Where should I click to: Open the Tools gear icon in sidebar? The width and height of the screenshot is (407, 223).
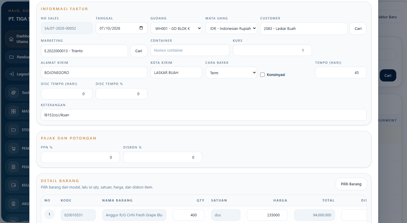(x=13, y=93)
